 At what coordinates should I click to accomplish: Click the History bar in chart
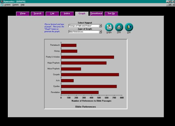[x=69, y=51]
